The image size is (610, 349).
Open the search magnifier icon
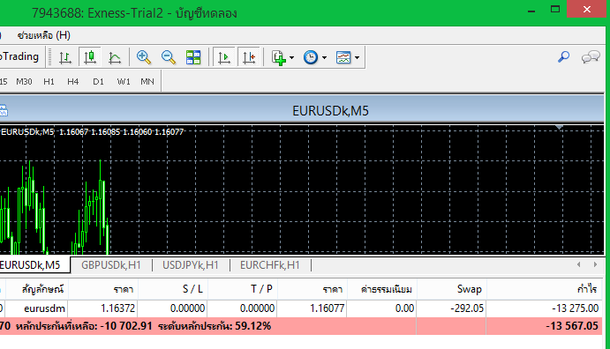[563, 57]
